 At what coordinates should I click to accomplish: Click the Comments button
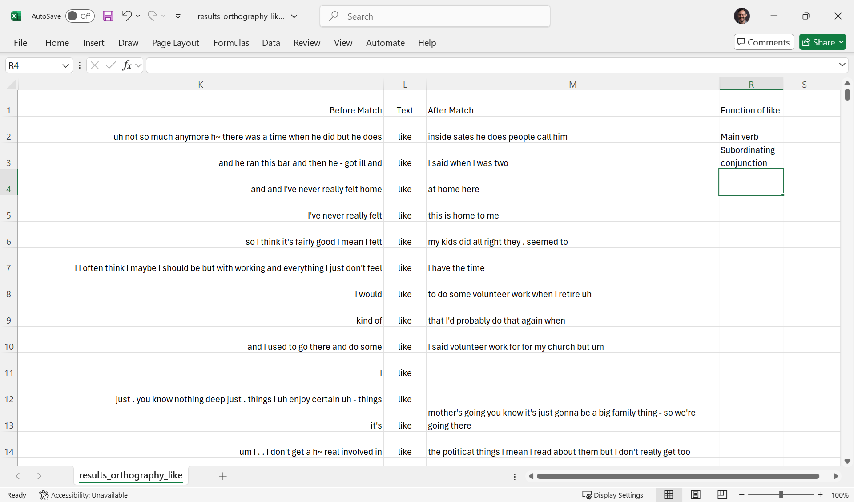pyautogui.click(x=763, y=42)
